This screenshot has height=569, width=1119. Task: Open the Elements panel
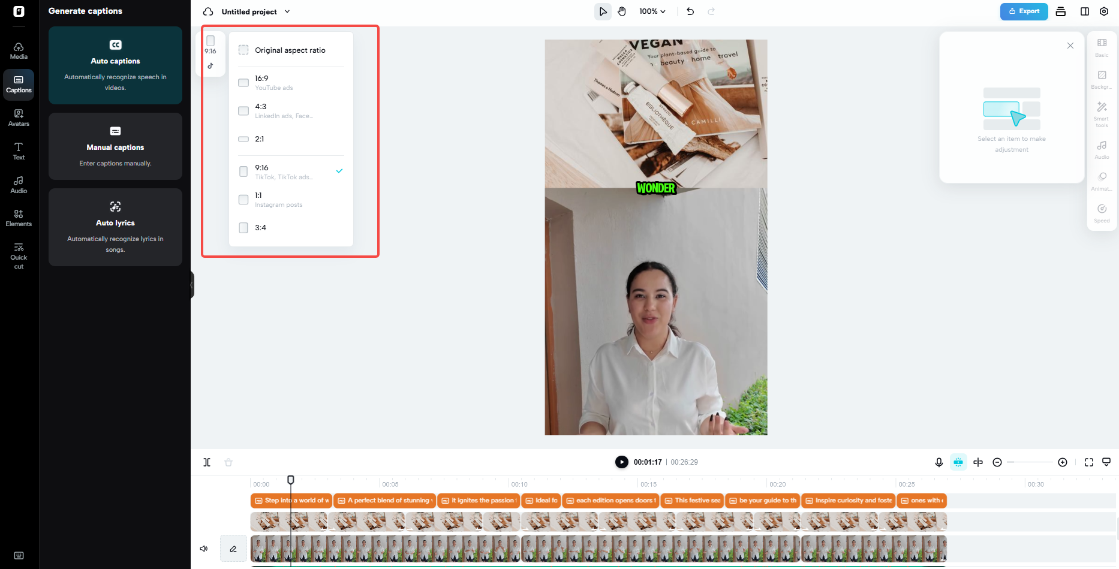point(19,218)
